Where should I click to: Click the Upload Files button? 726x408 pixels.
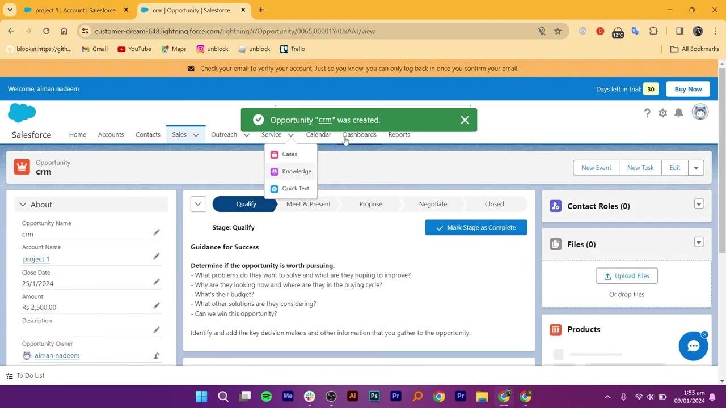627,276
